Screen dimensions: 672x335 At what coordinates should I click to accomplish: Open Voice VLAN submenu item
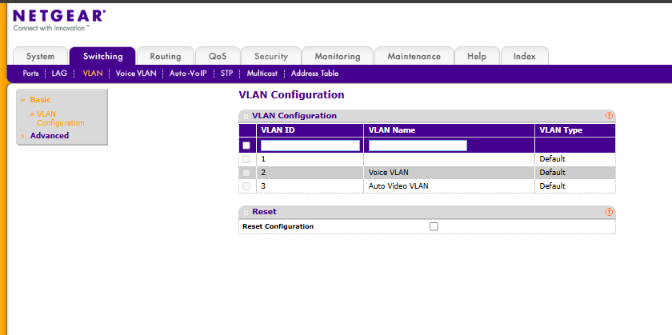[136, 74]
